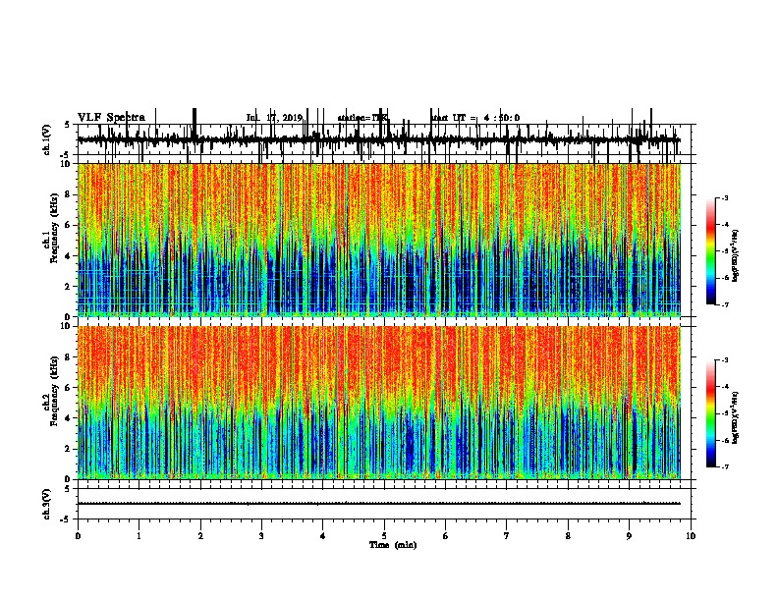Click the ch.2 spectrogram "6" kHz tick label
The width and height of the screenshot is (778, 601).
(69, 388)
